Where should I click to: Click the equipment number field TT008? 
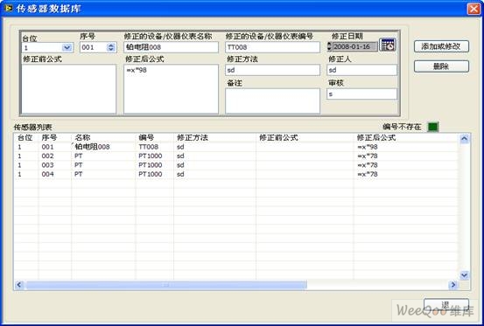point(272,47)
